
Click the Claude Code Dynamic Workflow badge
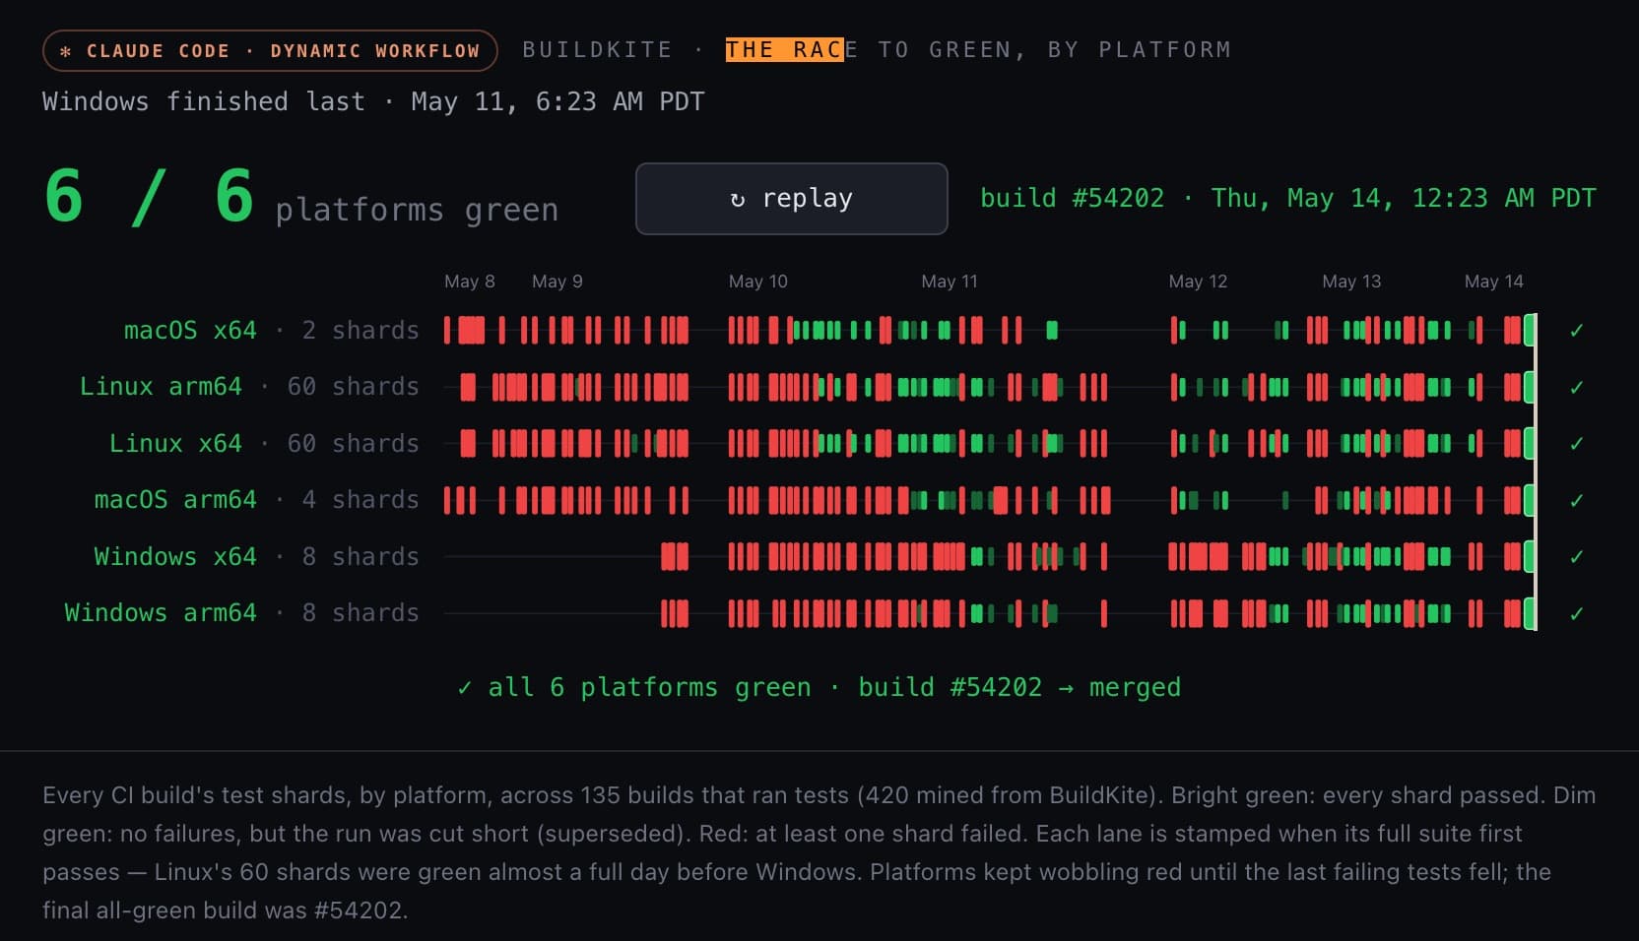click(270, 51)
